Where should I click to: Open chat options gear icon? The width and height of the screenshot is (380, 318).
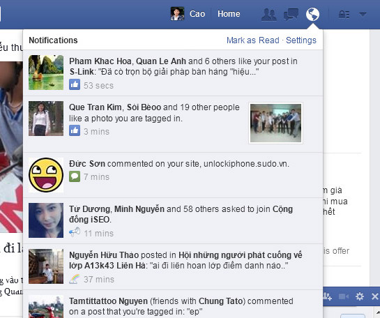(359, 296)
